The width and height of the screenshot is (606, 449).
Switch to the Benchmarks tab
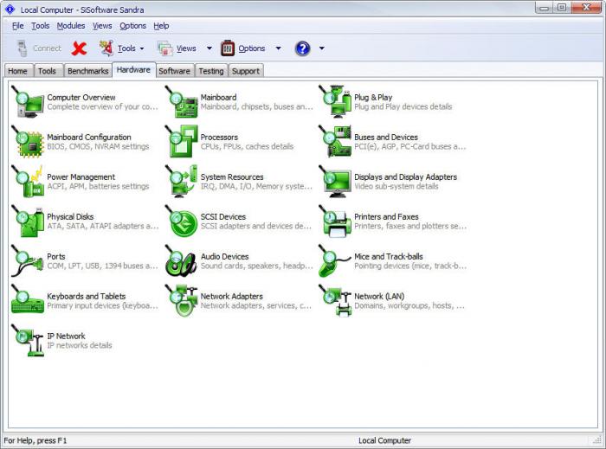(x=87, y=71)
